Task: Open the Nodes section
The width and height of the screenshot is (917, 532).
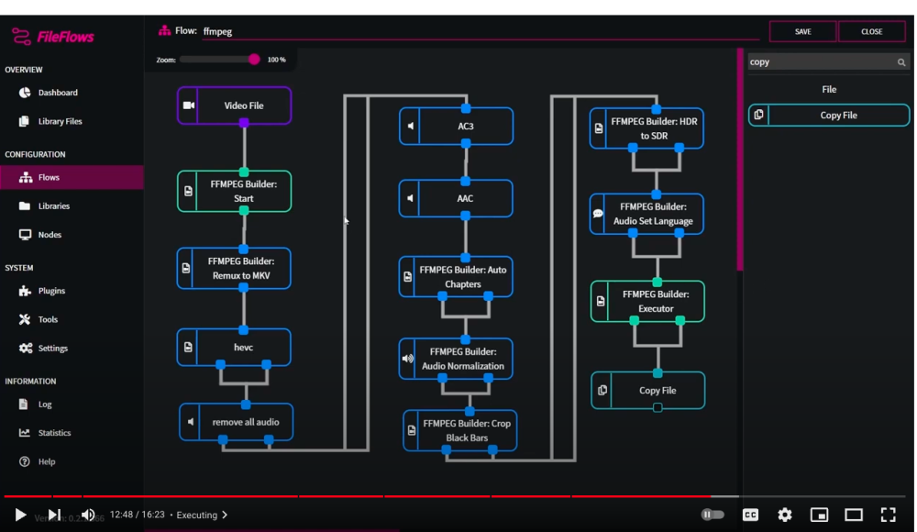Action: coord(50,235)
